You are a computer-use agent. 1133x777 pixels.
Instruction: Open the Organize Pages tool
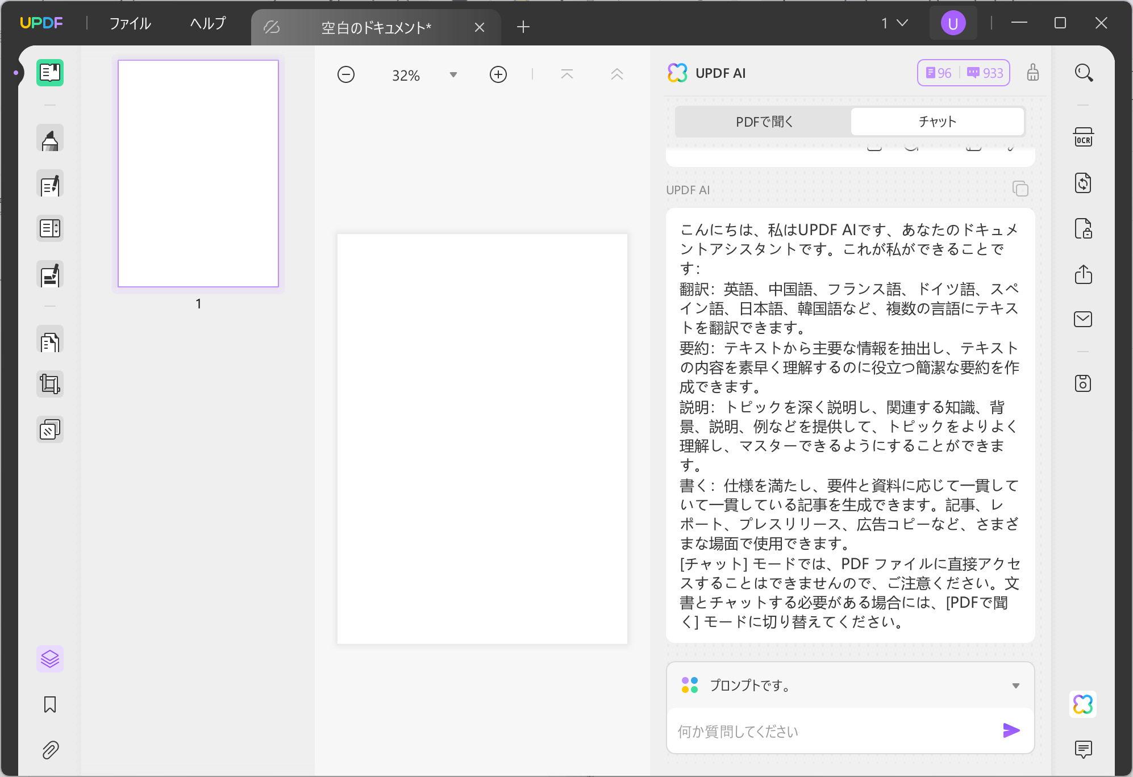coord(50,339)
